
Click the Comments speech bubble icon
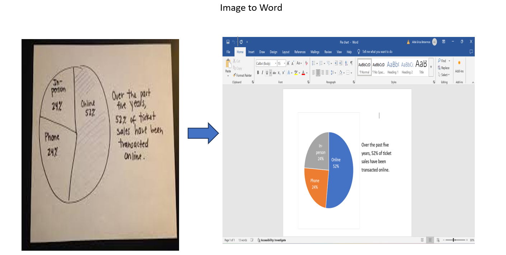click(471, 52)
